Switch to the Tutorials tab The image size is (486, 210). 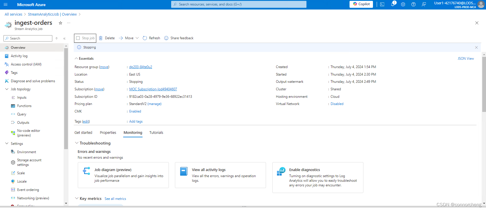pyautogui.click(x=156, y=133)
